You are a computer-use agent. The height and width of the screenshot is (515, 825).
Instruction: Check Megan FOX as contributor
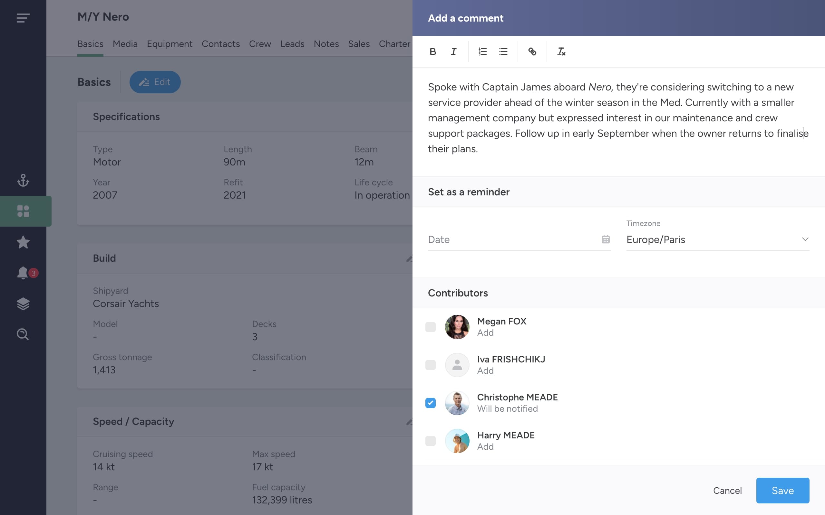point(431,327)
